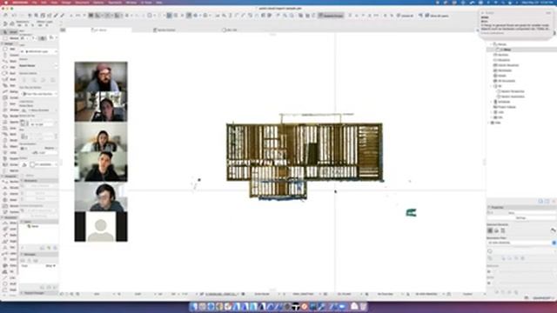Click the zoom icon at bottom-left of status bar

pyautogui.click(x=71, y=294)
